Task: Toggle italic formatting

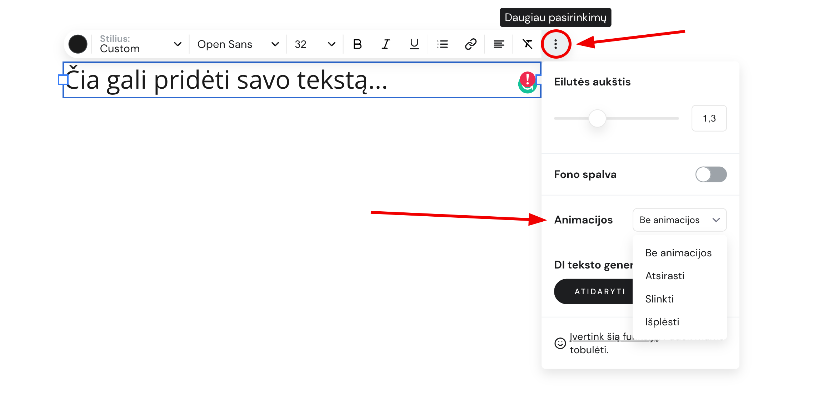Action: point(385,44)
